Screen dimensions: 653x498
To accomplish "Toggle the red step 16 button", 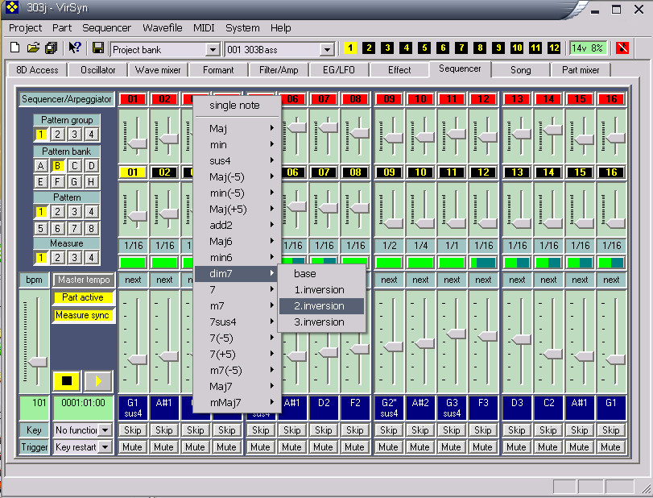I will pyautogui.click(x=611, y=99).
